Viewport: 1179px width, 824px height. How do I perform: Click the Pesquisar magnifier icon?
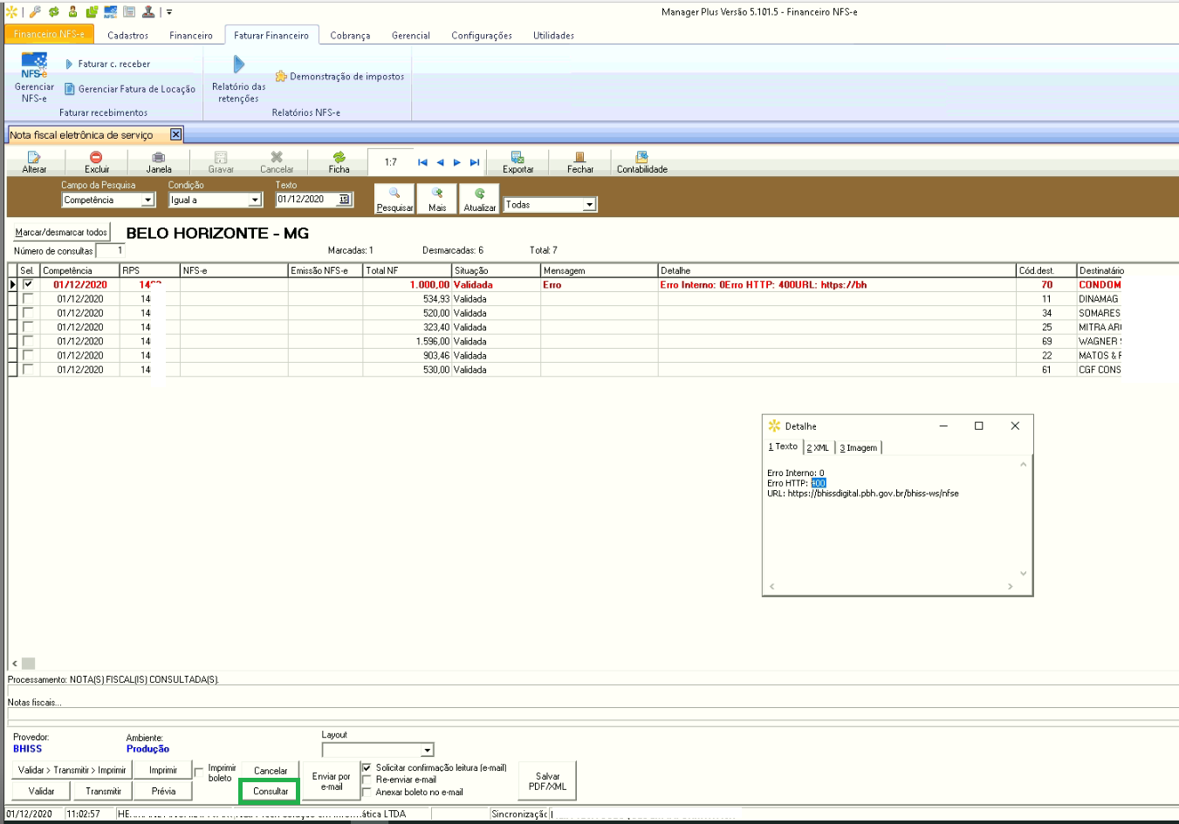394,194
